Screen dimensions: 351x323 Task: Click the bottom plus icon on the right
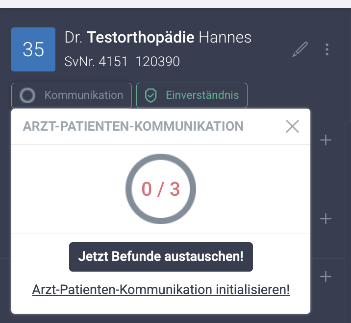(x=326, y=277)
